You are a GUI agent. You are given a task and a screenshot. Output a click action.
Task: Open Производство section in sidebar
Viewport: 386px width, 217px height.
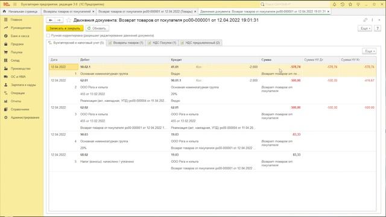pos(21,69)
